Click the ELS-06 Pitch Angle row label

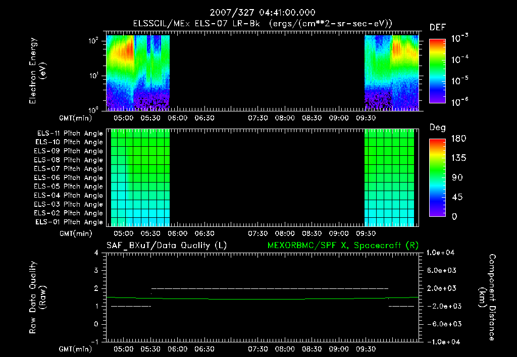(68, 177)
